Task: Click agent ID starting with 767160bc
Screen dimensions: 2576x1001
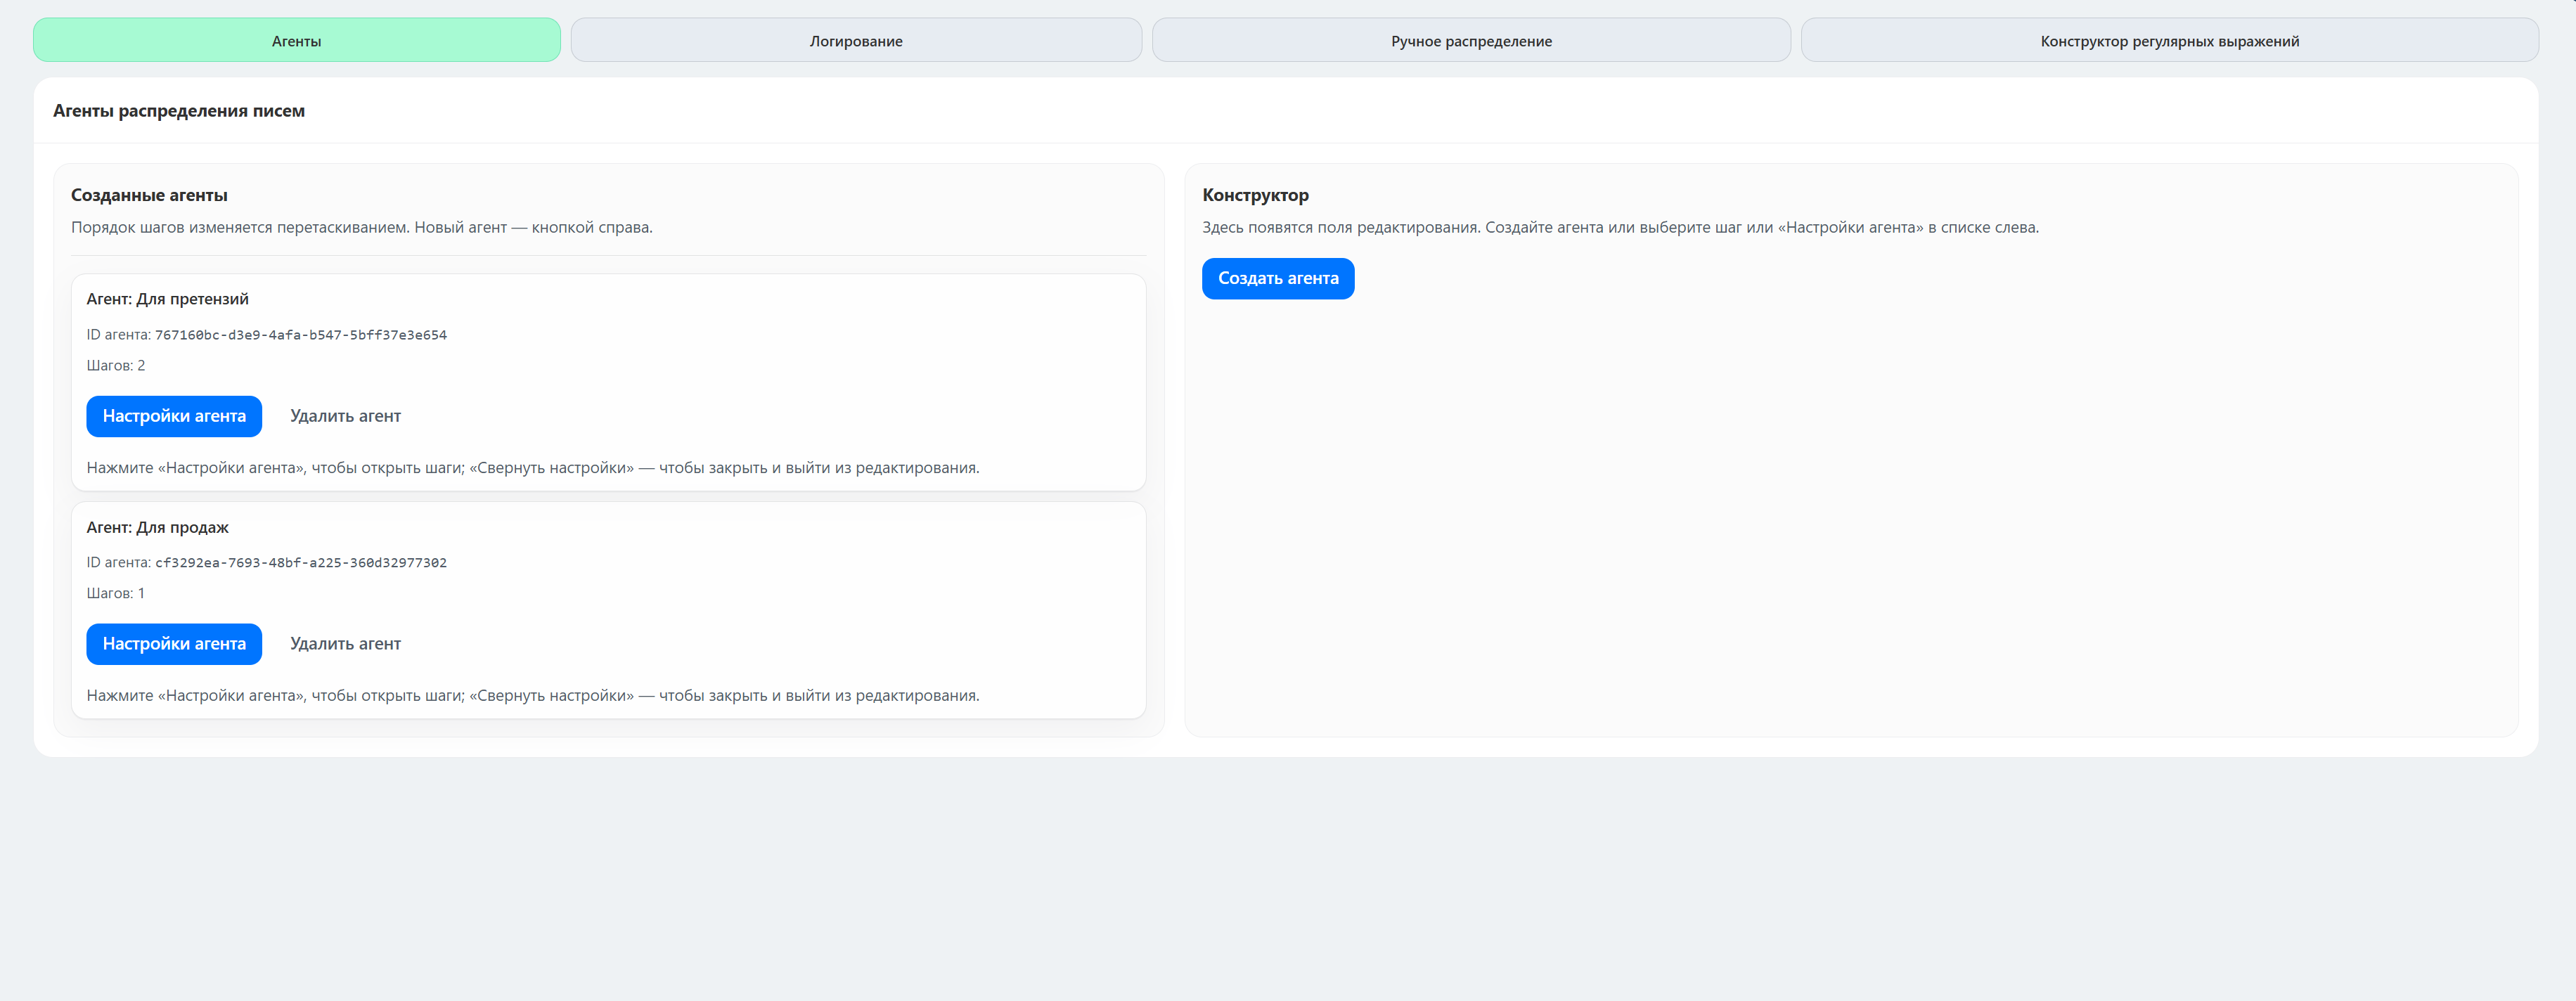Action: tap(300, 335)
